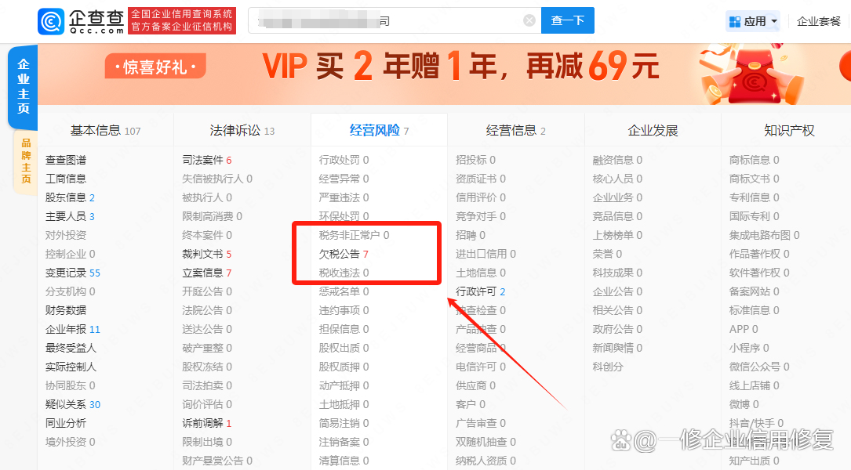Screen dimensions: 851x470
Task: Click 商标信息 0
Action: 754,160
